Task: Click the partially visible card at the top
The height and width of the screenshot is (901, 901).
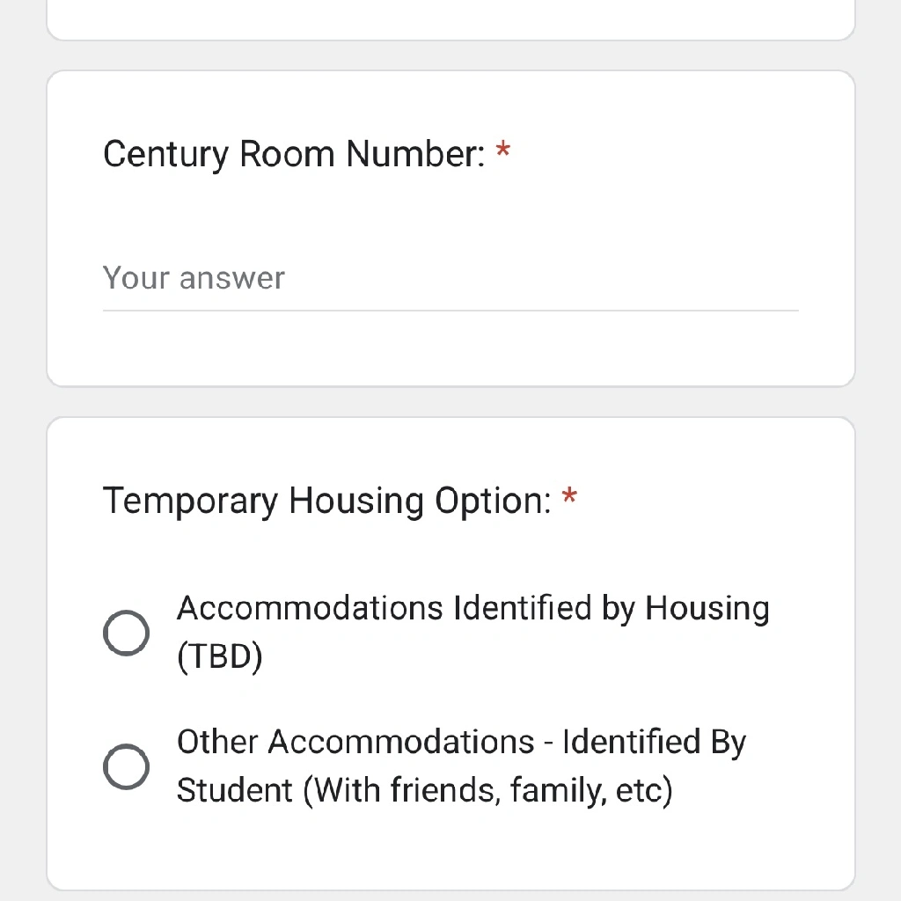Action: pyautogui.click(x=450, y=19)
